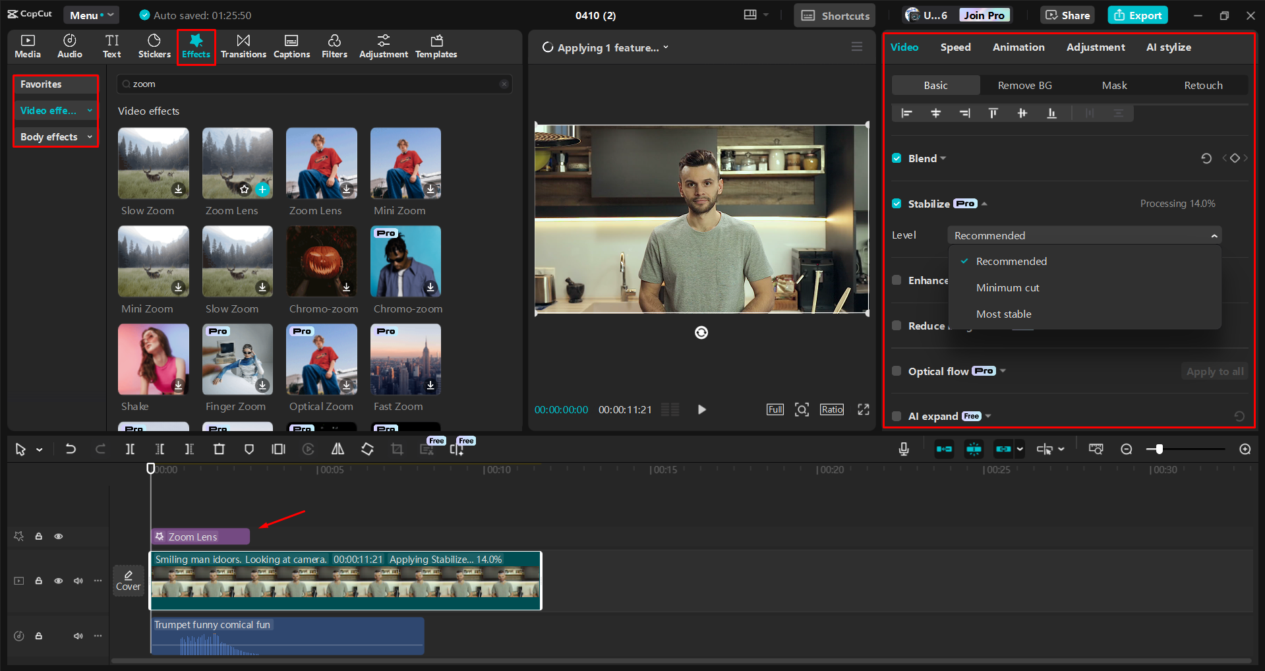Hide the Zoom Lens effect track

tap(58, 536)
